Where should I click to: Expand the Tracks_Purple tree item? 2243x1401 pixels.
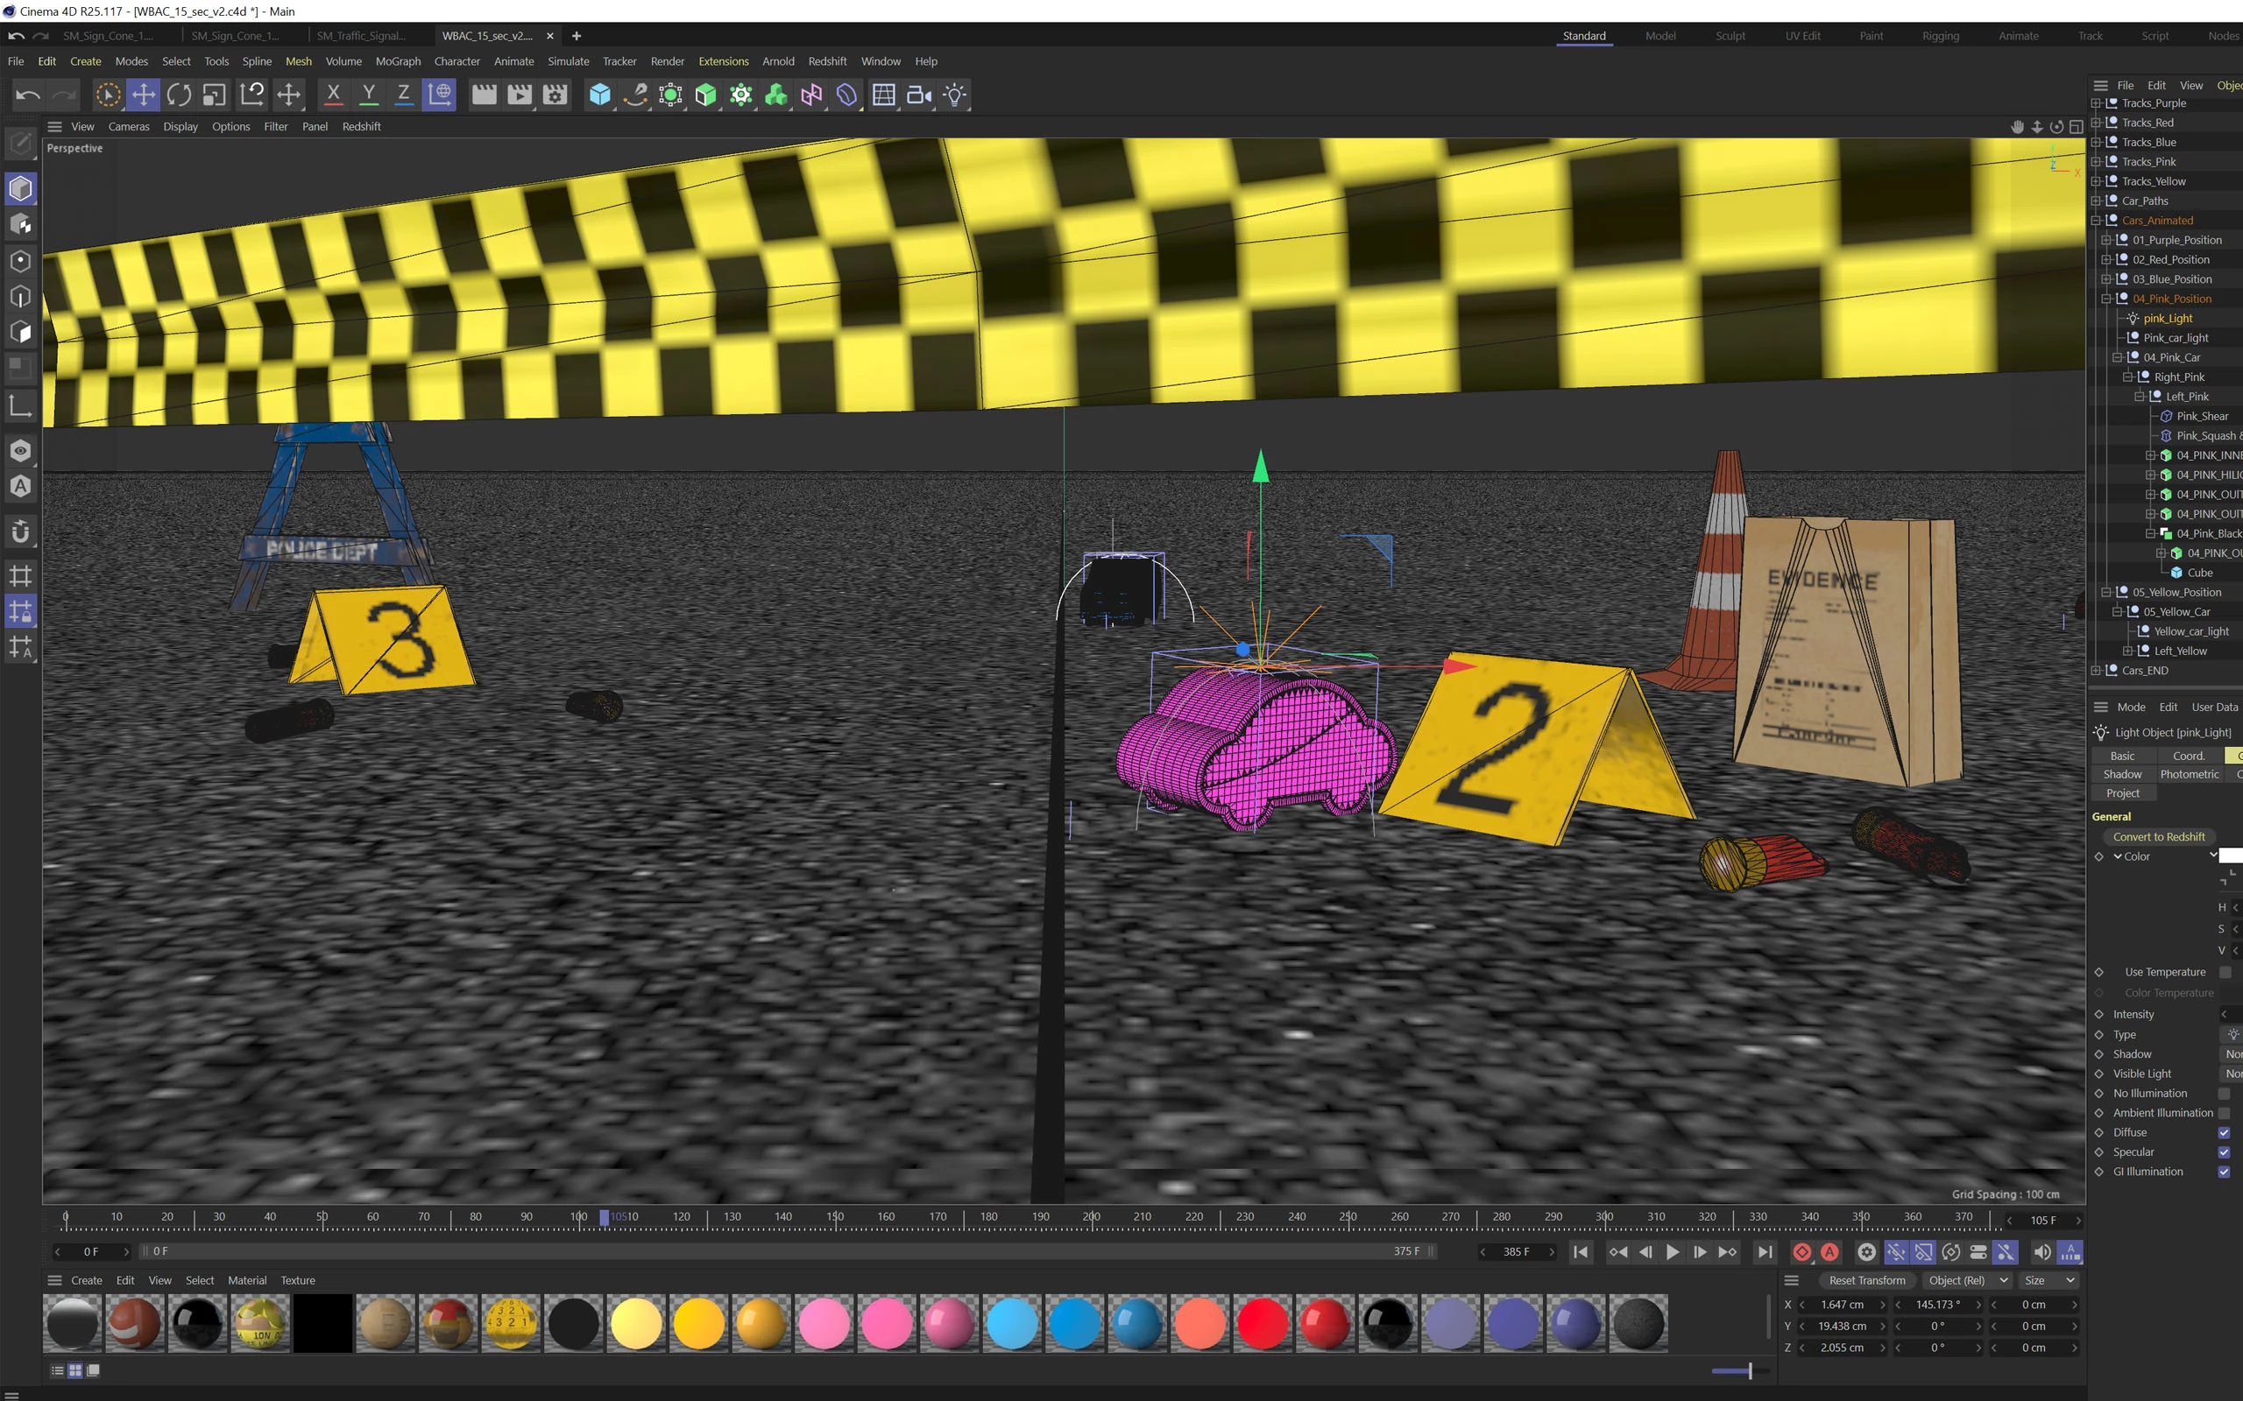click(2097, 102)
